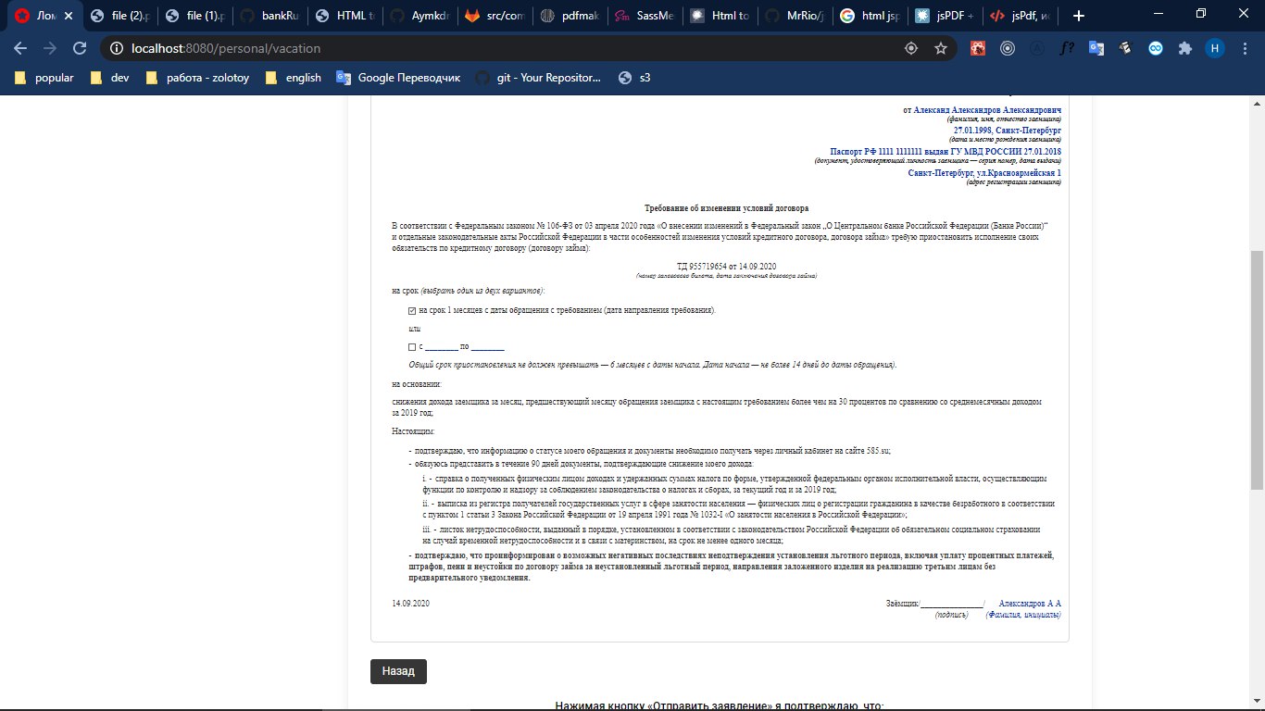Open the concentric circles extension icon
This screenshot has height=711, width=1265.
point(1008,48)
